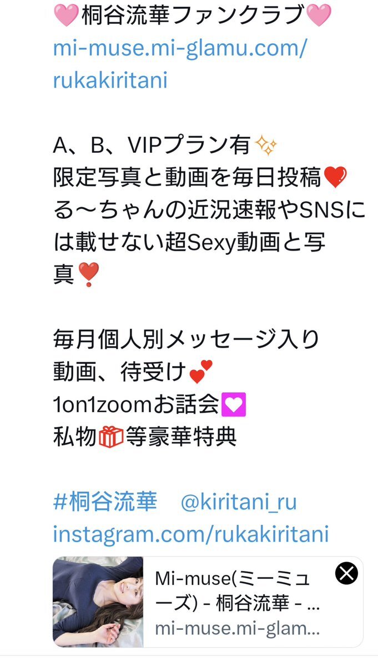Open the Mi-muse(ミーミューズ) preview card title
The image size is (378, 666).
click(x=236, y=591)
